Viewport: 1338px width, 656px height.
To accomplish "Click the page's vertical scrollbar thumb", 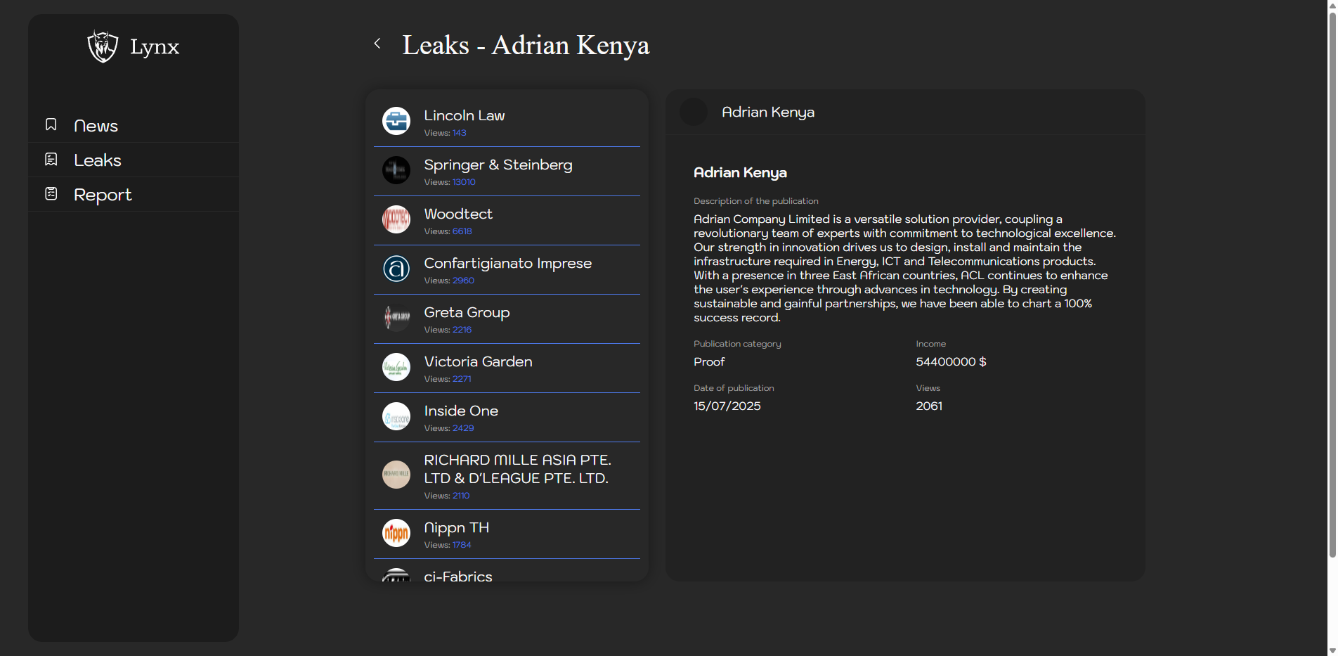I will [1332, 281].
